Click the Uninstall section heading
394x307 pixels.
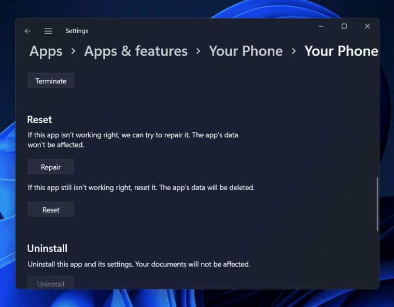coord(47,248)
